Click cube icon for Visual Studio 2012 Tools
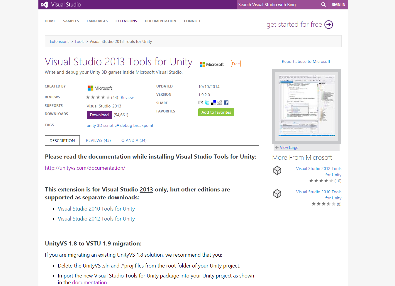This screenshot has height=286, width=395. (277, 170)
